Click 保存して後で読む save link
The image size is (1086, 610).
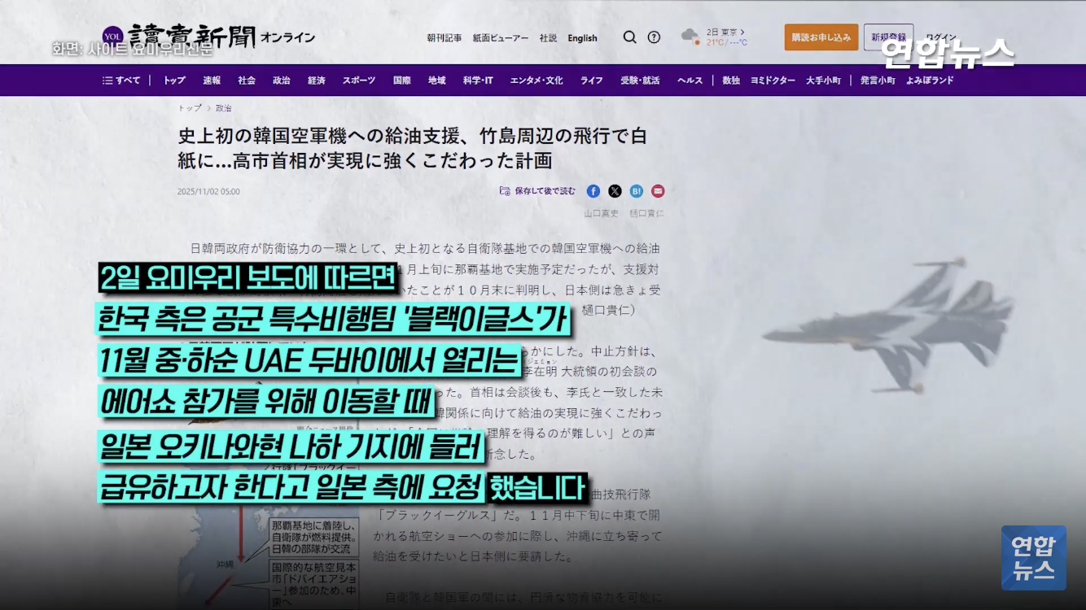(537, 191)
